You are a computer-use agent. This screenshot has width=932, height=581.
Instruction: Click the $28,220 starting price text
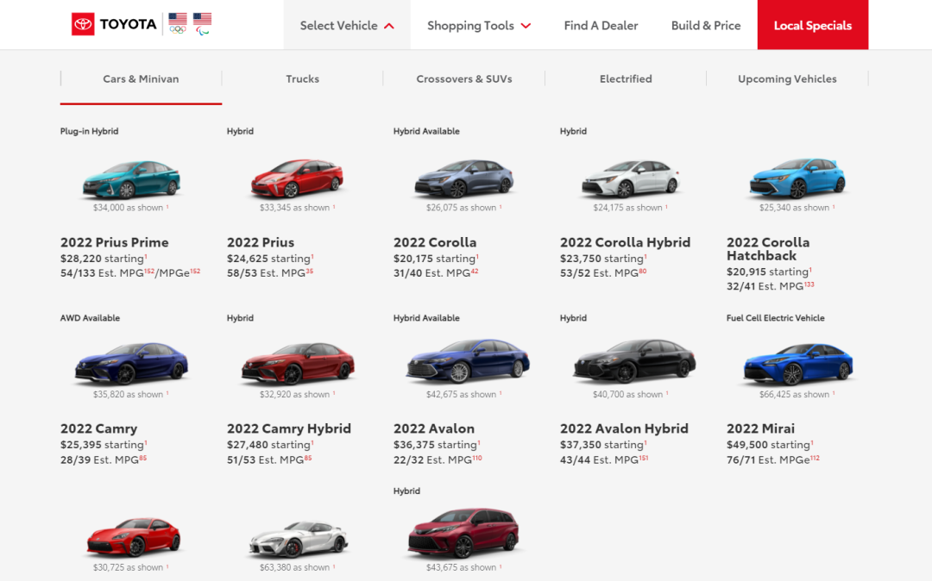click(x=104, y=258)
